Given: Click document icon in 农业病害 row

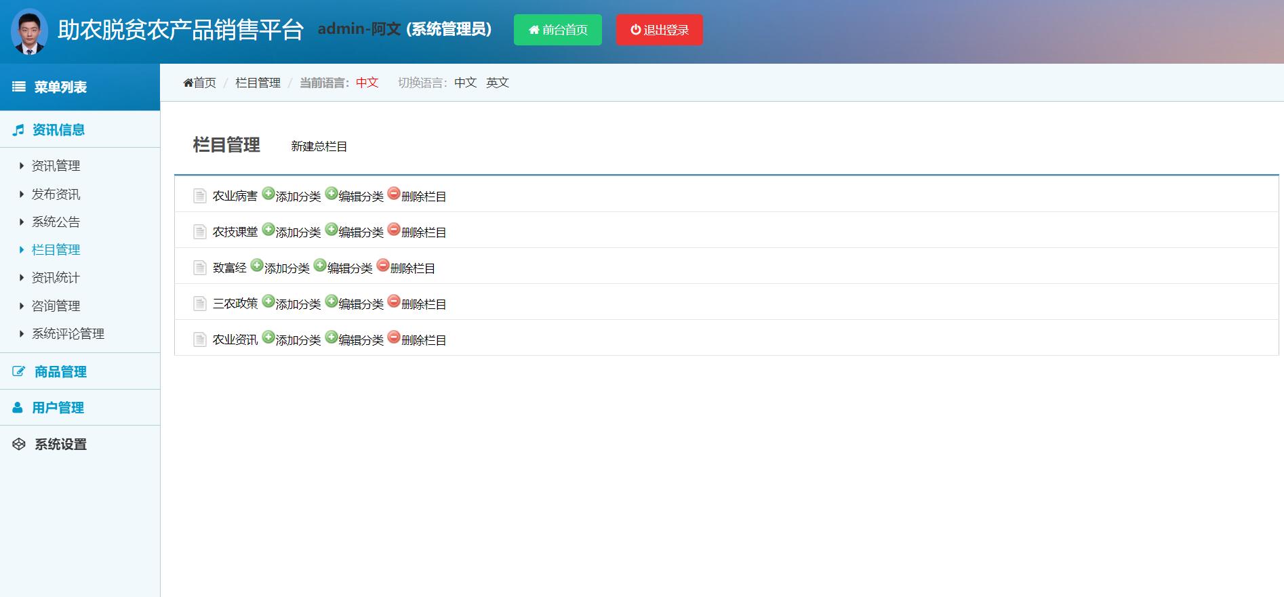Looking at the screenshot, I should coord(200,196).
